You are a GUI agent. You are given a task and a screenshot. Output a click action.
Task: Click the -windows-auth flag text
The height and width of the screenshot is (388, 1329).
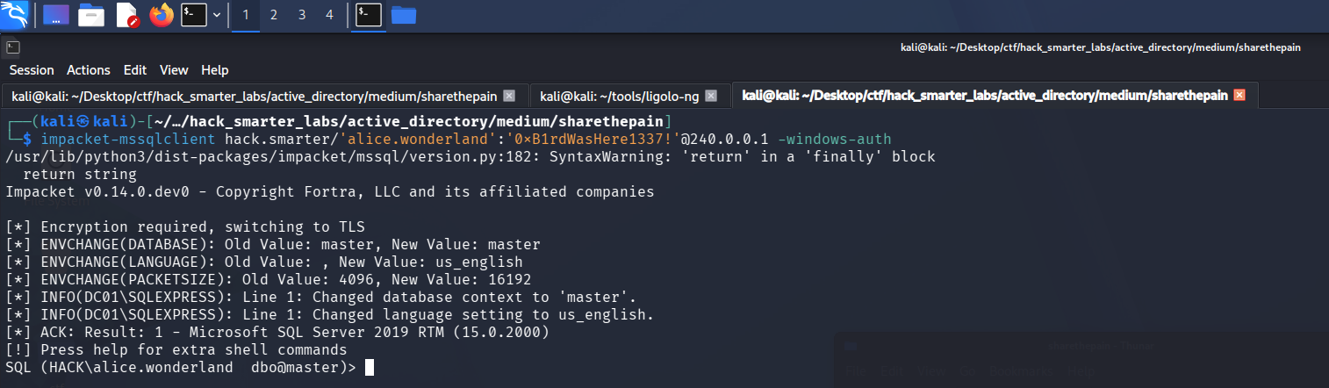834,140
